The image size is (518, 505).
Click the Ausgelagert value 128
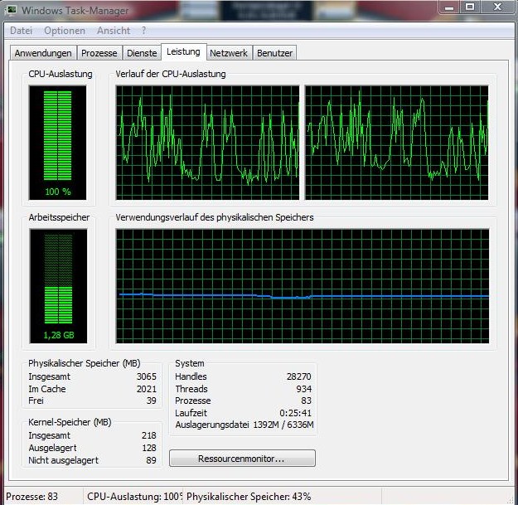click(148, 448)
